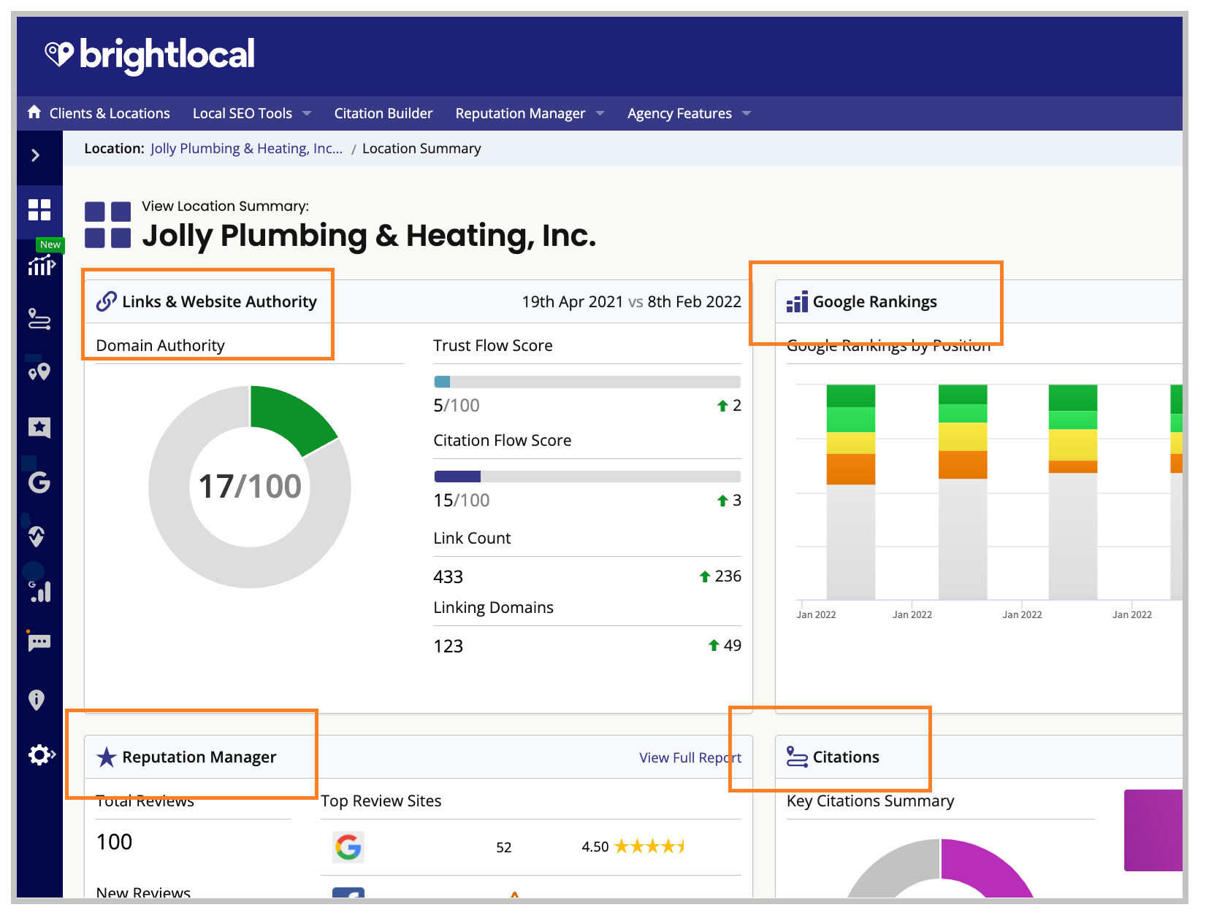This screenshot has height=918, width=1214.
Task: Click the Linking Domains label
Action: 494,608
